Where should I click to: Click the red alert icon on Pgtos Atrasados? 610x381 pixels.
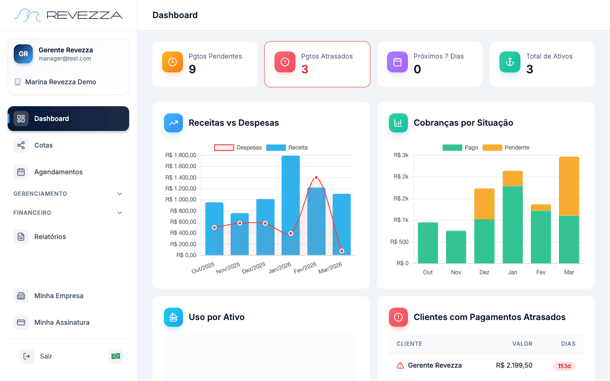tap(285, 62)
